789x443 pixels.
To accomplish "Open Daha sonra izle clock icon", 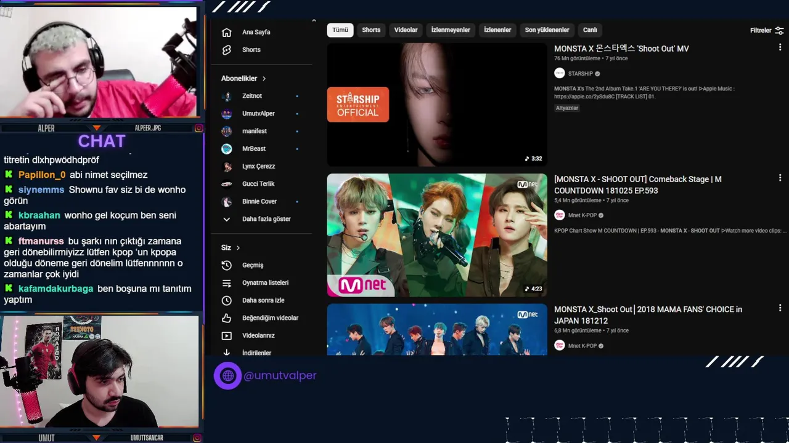I will pos(226,300).
